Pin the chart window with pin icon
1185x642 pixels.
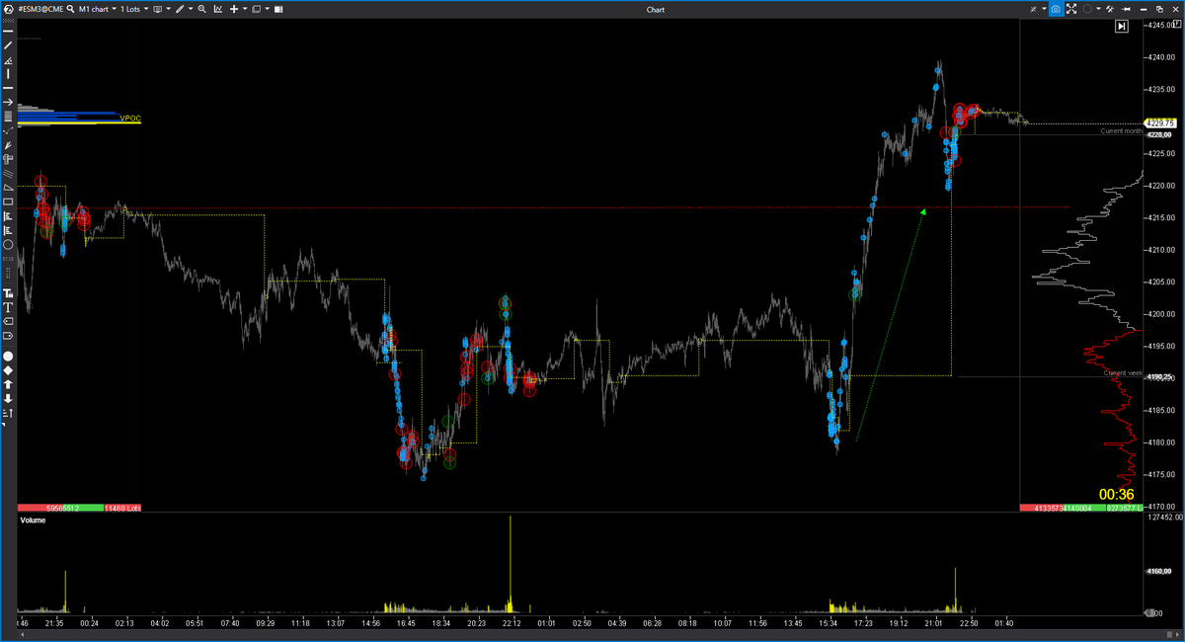point(1126,9)
